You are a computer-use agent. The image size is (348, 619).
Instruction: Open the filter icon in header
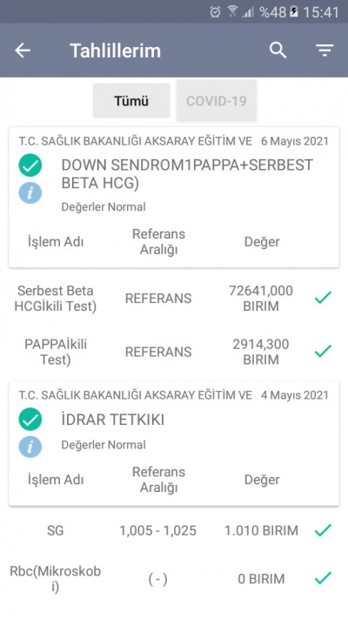(x=325, y=50)
